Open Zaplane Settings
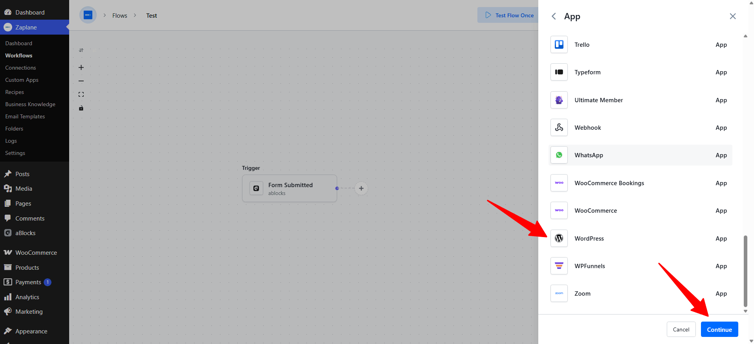This screenshot has width=754, height=344. (x=15, y=153)
